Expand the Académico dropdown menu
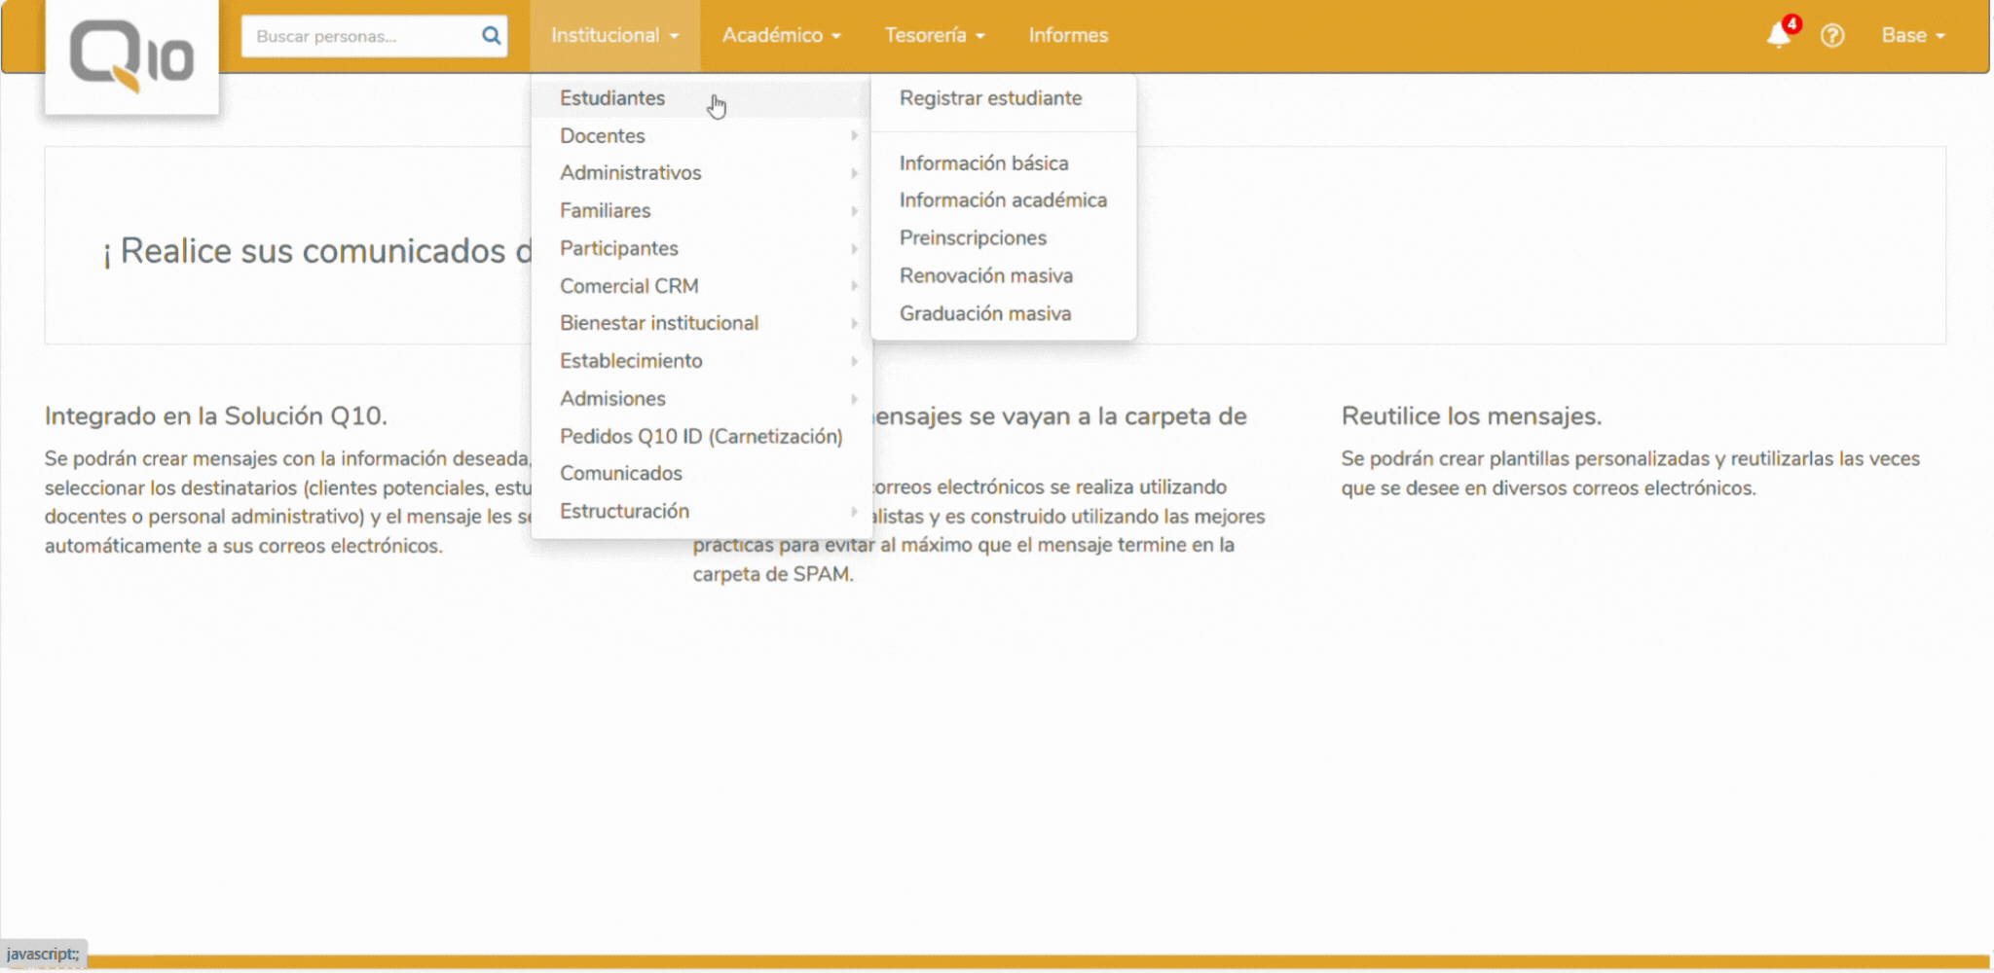The width and height of the screenshot is (1994, 973). coord(781,35)
